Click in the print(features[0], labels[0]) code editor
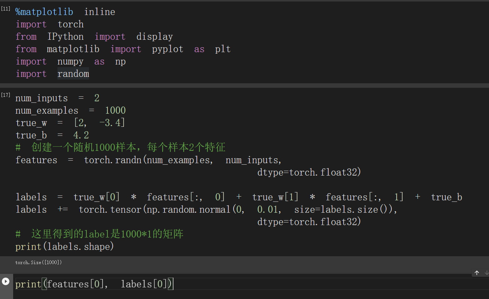The height and width of the screenshot is (299, 489). [x=251, y=284]
